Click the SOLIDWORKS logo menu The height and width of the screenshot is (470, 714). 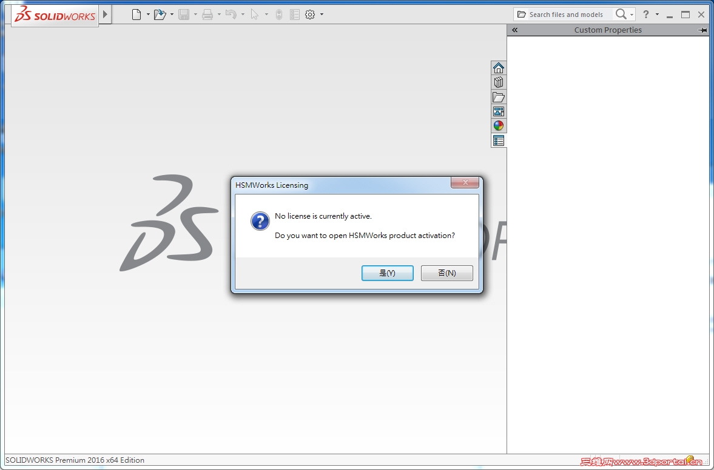(x=55, y=16)
